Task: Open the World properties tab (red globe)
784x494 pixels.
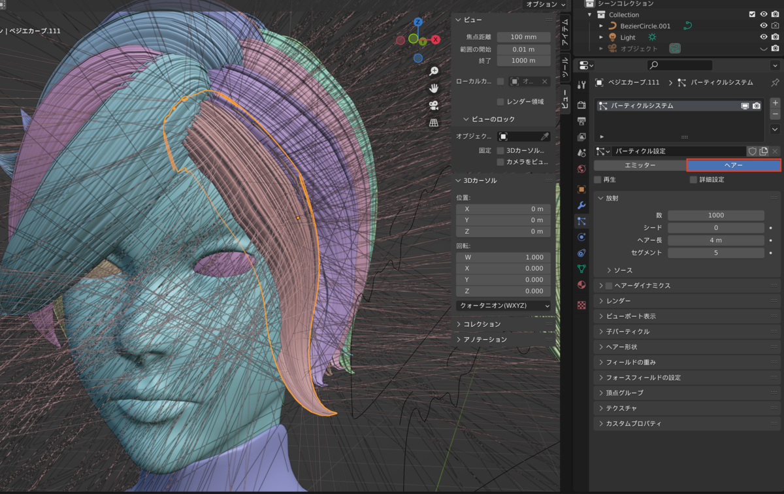Action: 581,169
